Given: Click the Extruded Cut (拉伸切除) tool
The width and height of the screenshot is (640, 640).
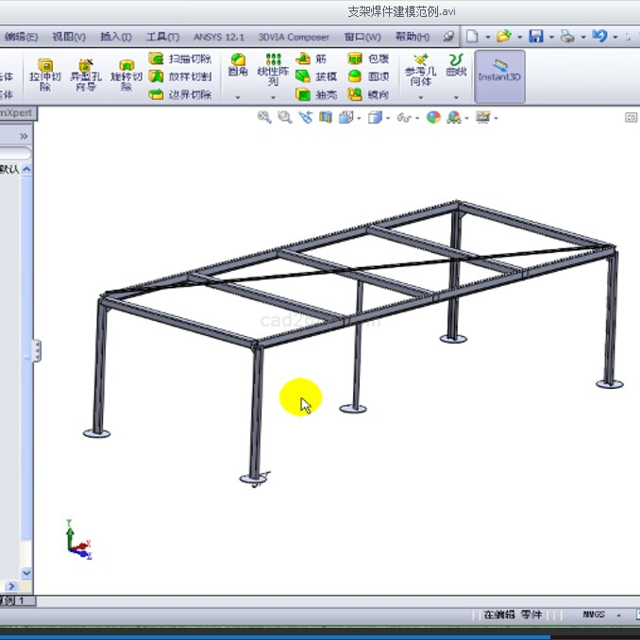Looking at the screenshot, I should 44,75.
